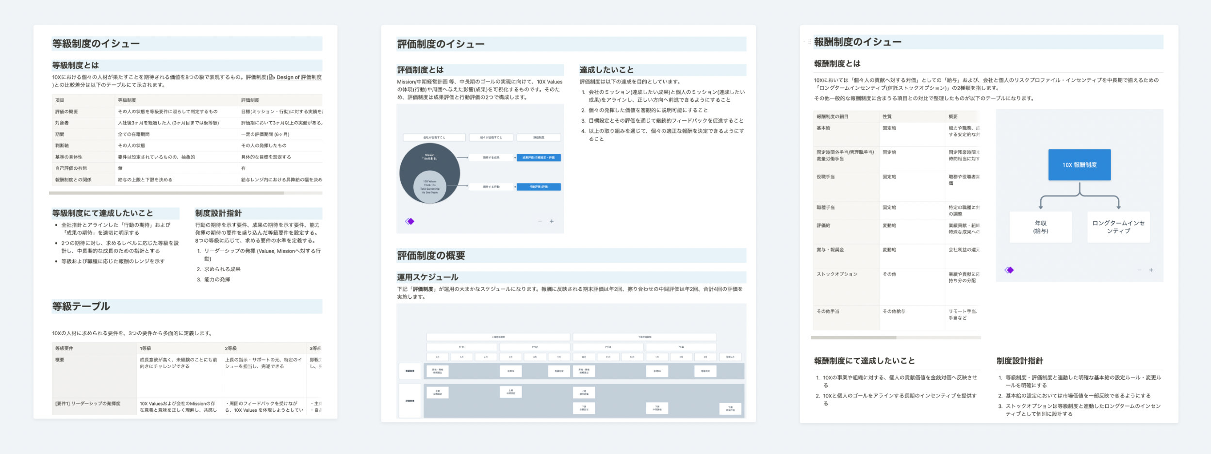Click the 評価制度 row label in the schedule diagram
1211x454 pixels.
[x=410, y=401]
